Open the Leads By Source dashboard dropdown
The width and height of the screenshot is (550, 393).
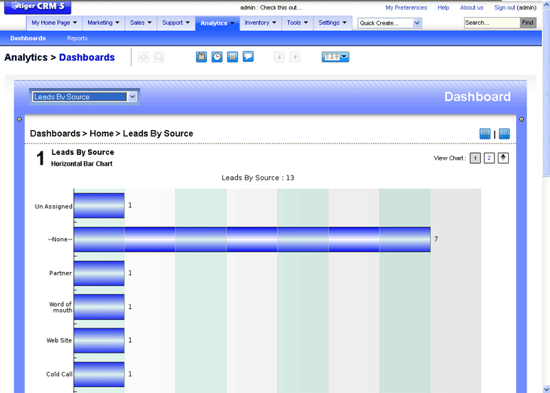(x=84, y=96)
